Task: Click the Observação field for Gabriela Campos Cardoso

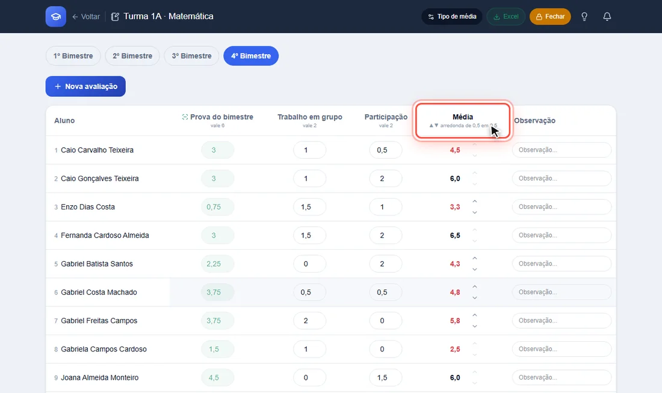Action: tap(561, 349)
